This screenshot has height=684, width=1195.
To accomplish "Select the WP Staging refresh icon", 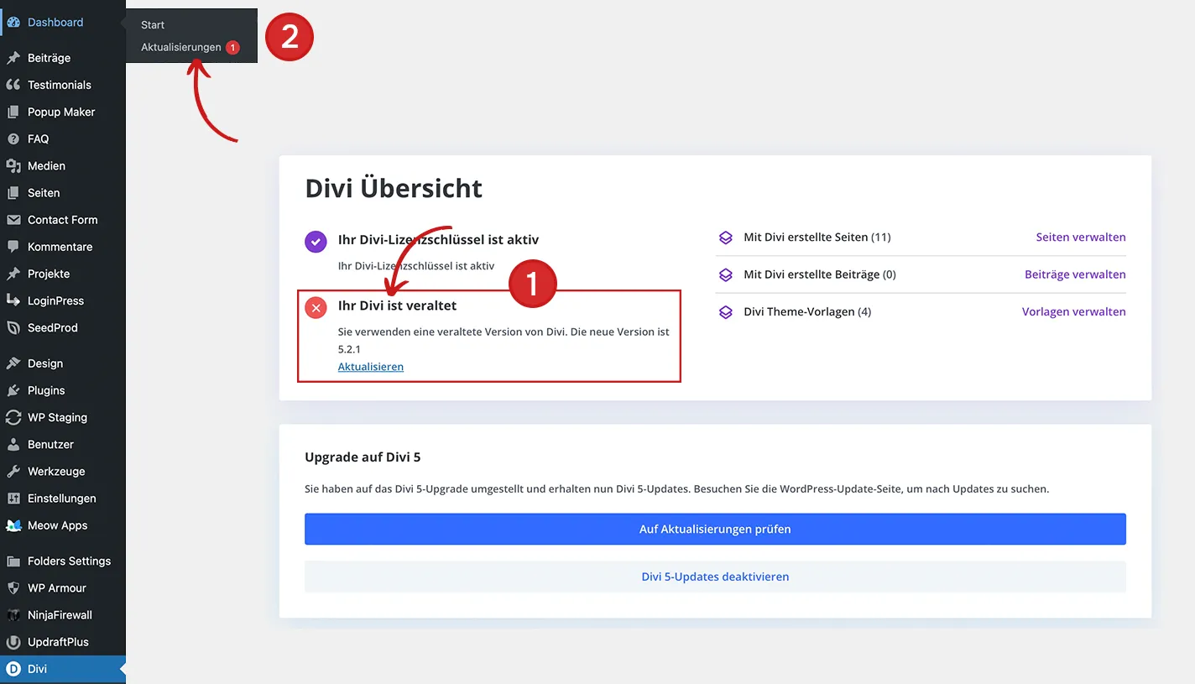I will pyautogui.click(x=15, y=417).
